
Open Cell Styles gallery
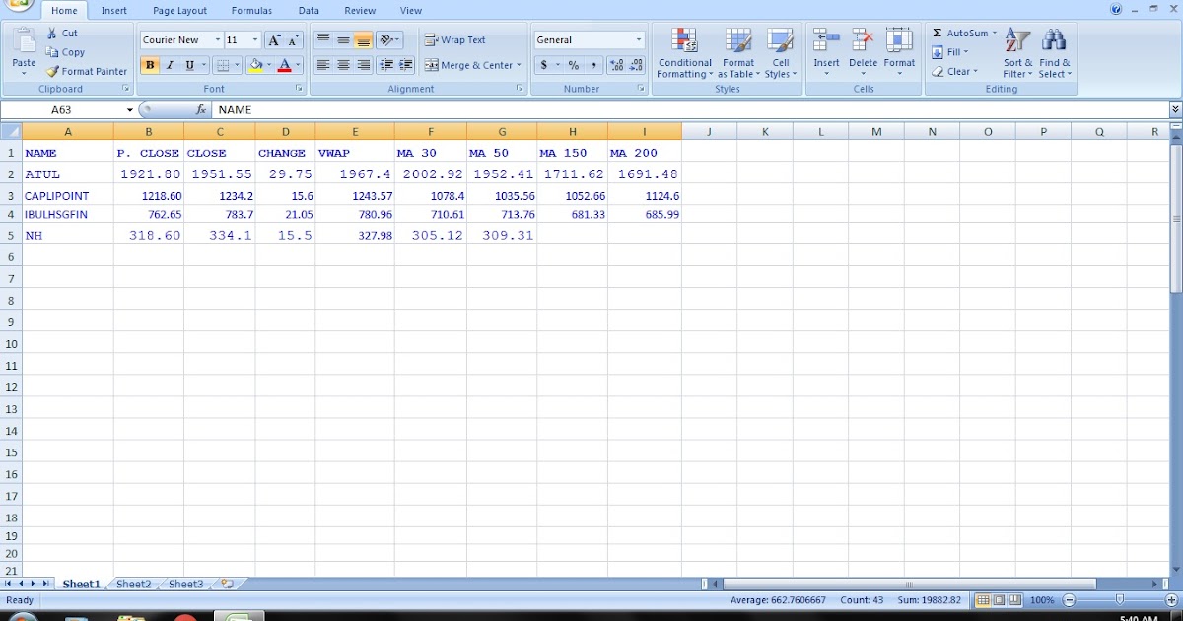(x=780, y=53)
